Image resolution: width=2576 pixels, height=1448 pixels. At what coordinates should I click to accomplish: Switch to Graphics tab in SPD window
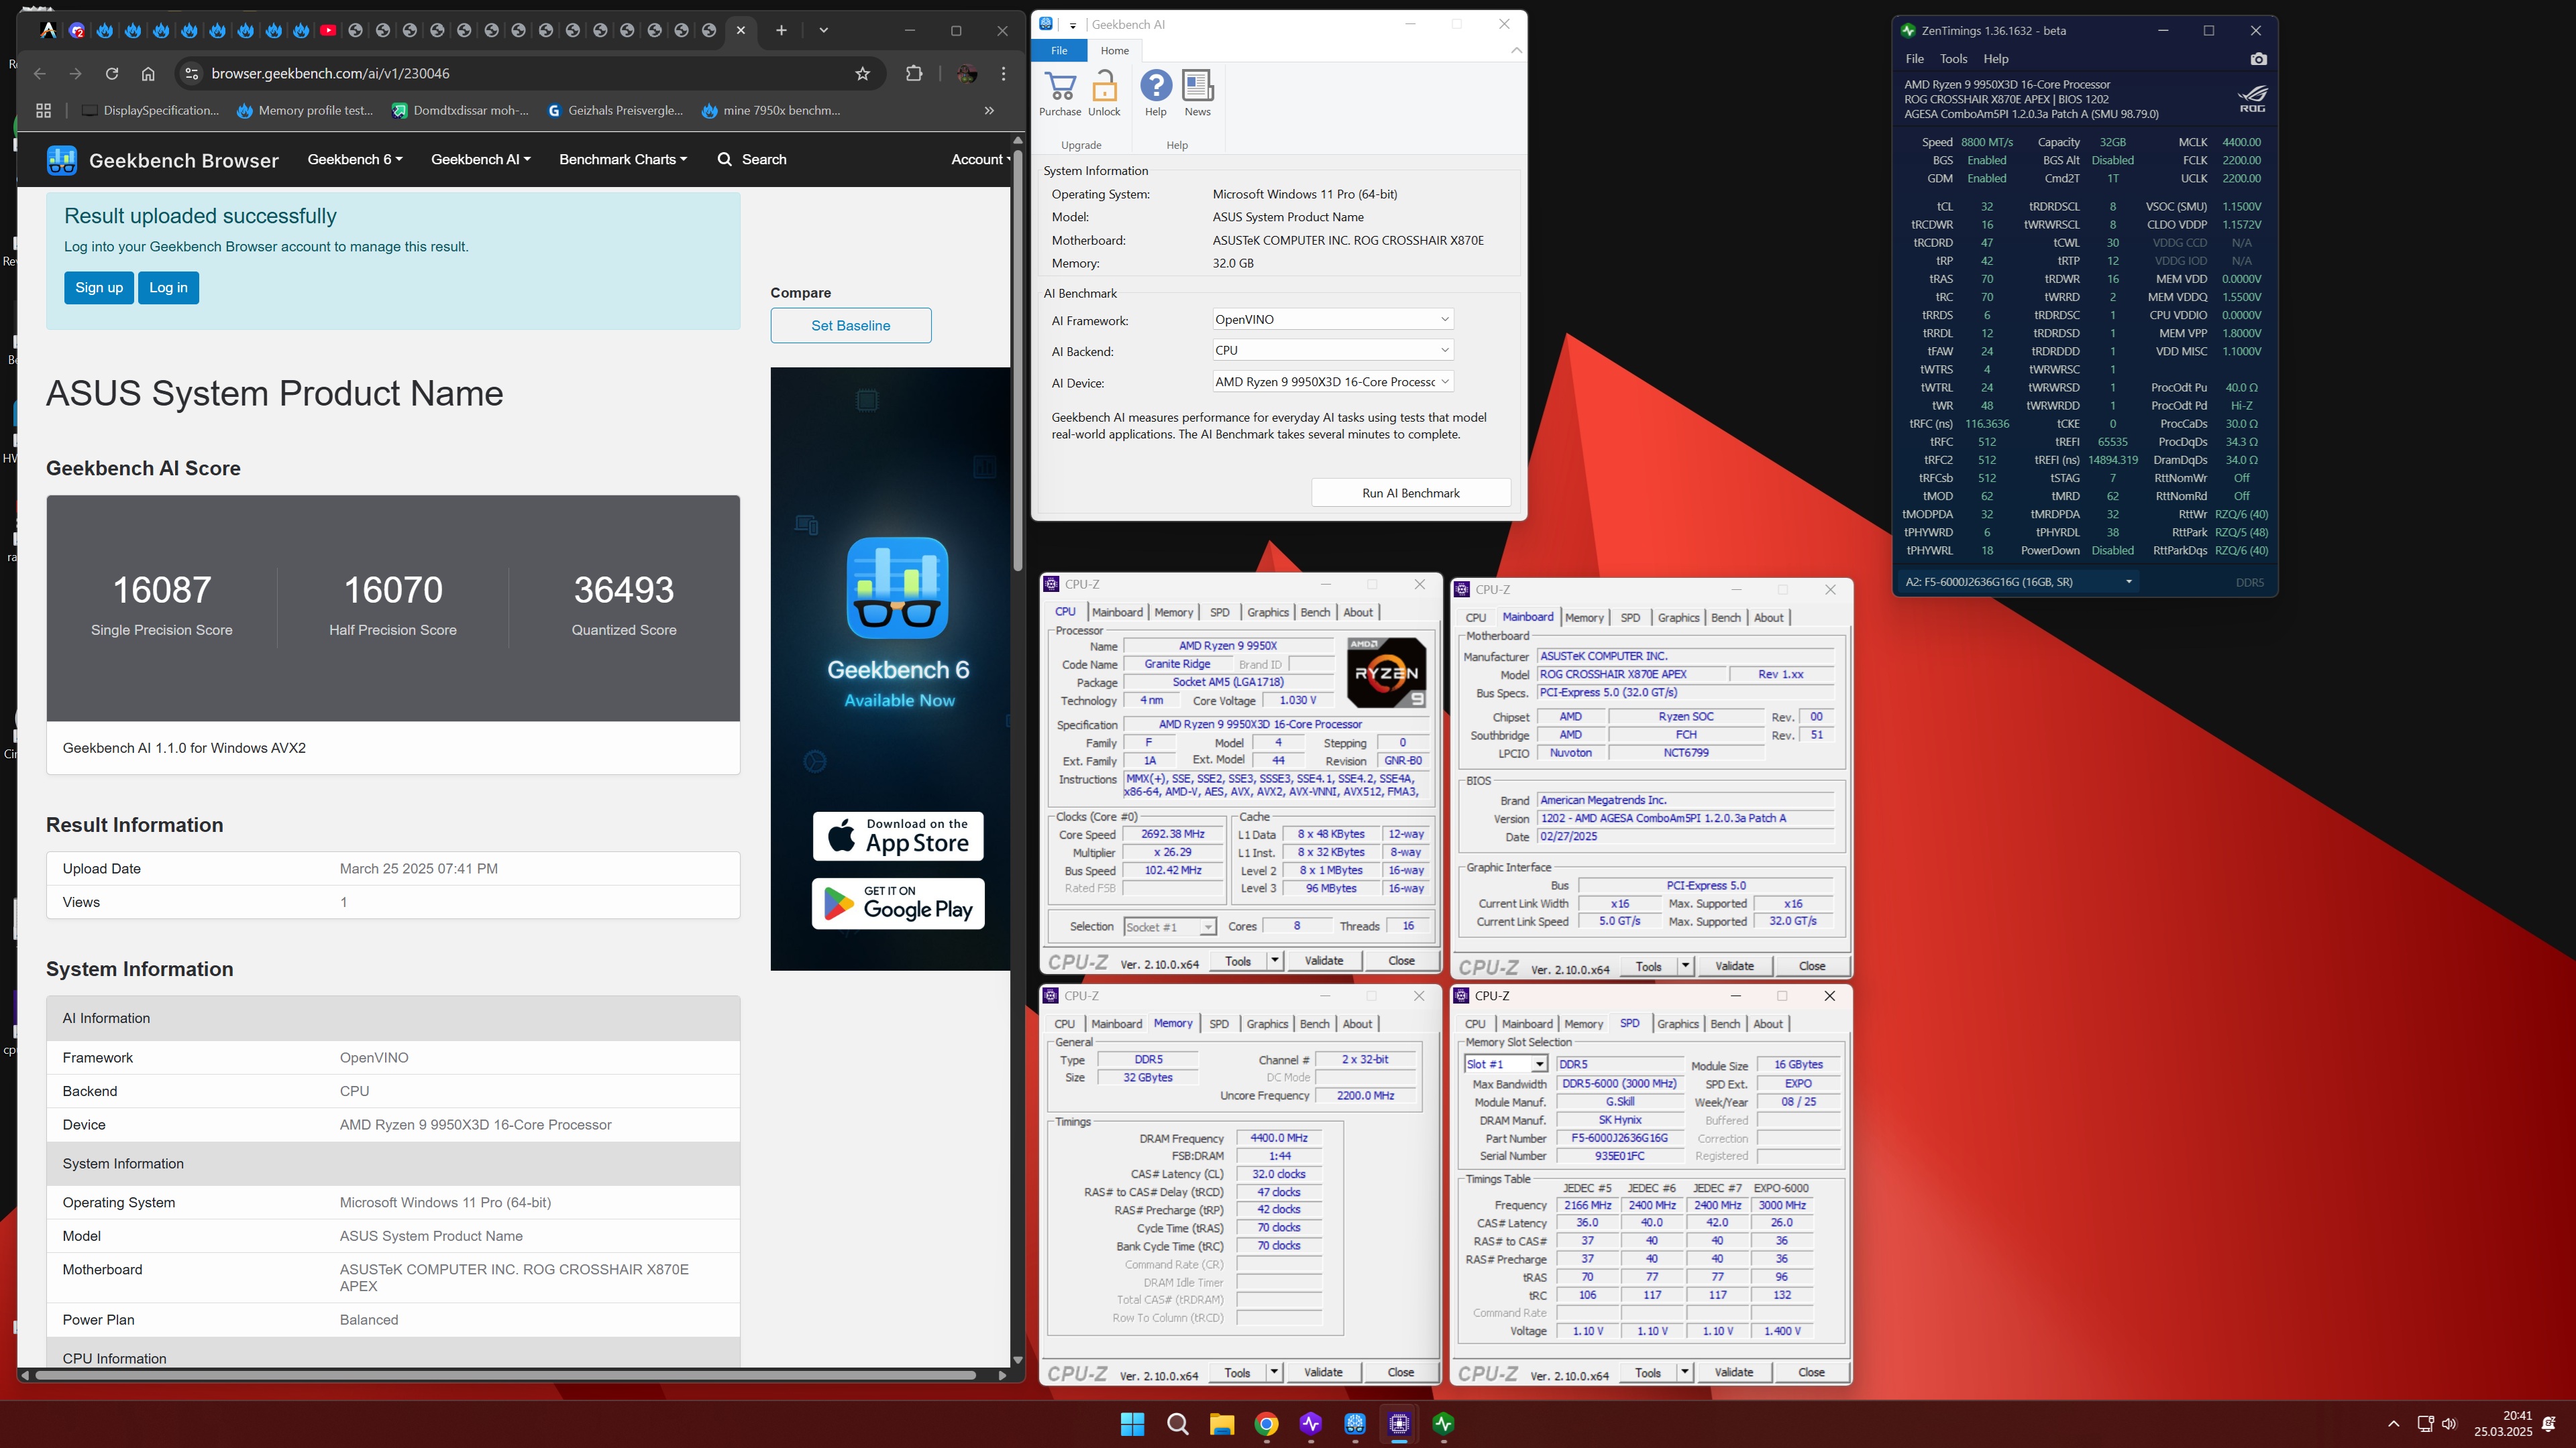(x=1677, y=1024)
